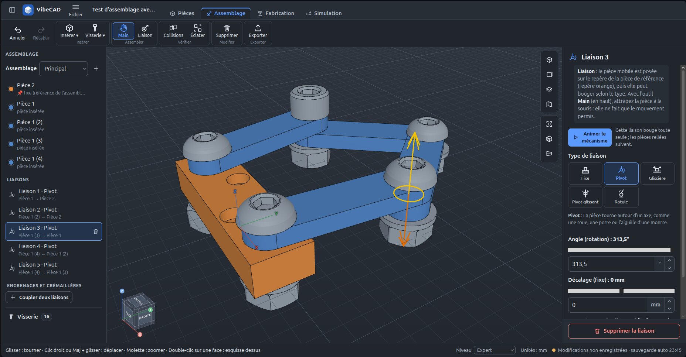
Task: Switch to the Fabrication tab
Action: click(276, 13)
